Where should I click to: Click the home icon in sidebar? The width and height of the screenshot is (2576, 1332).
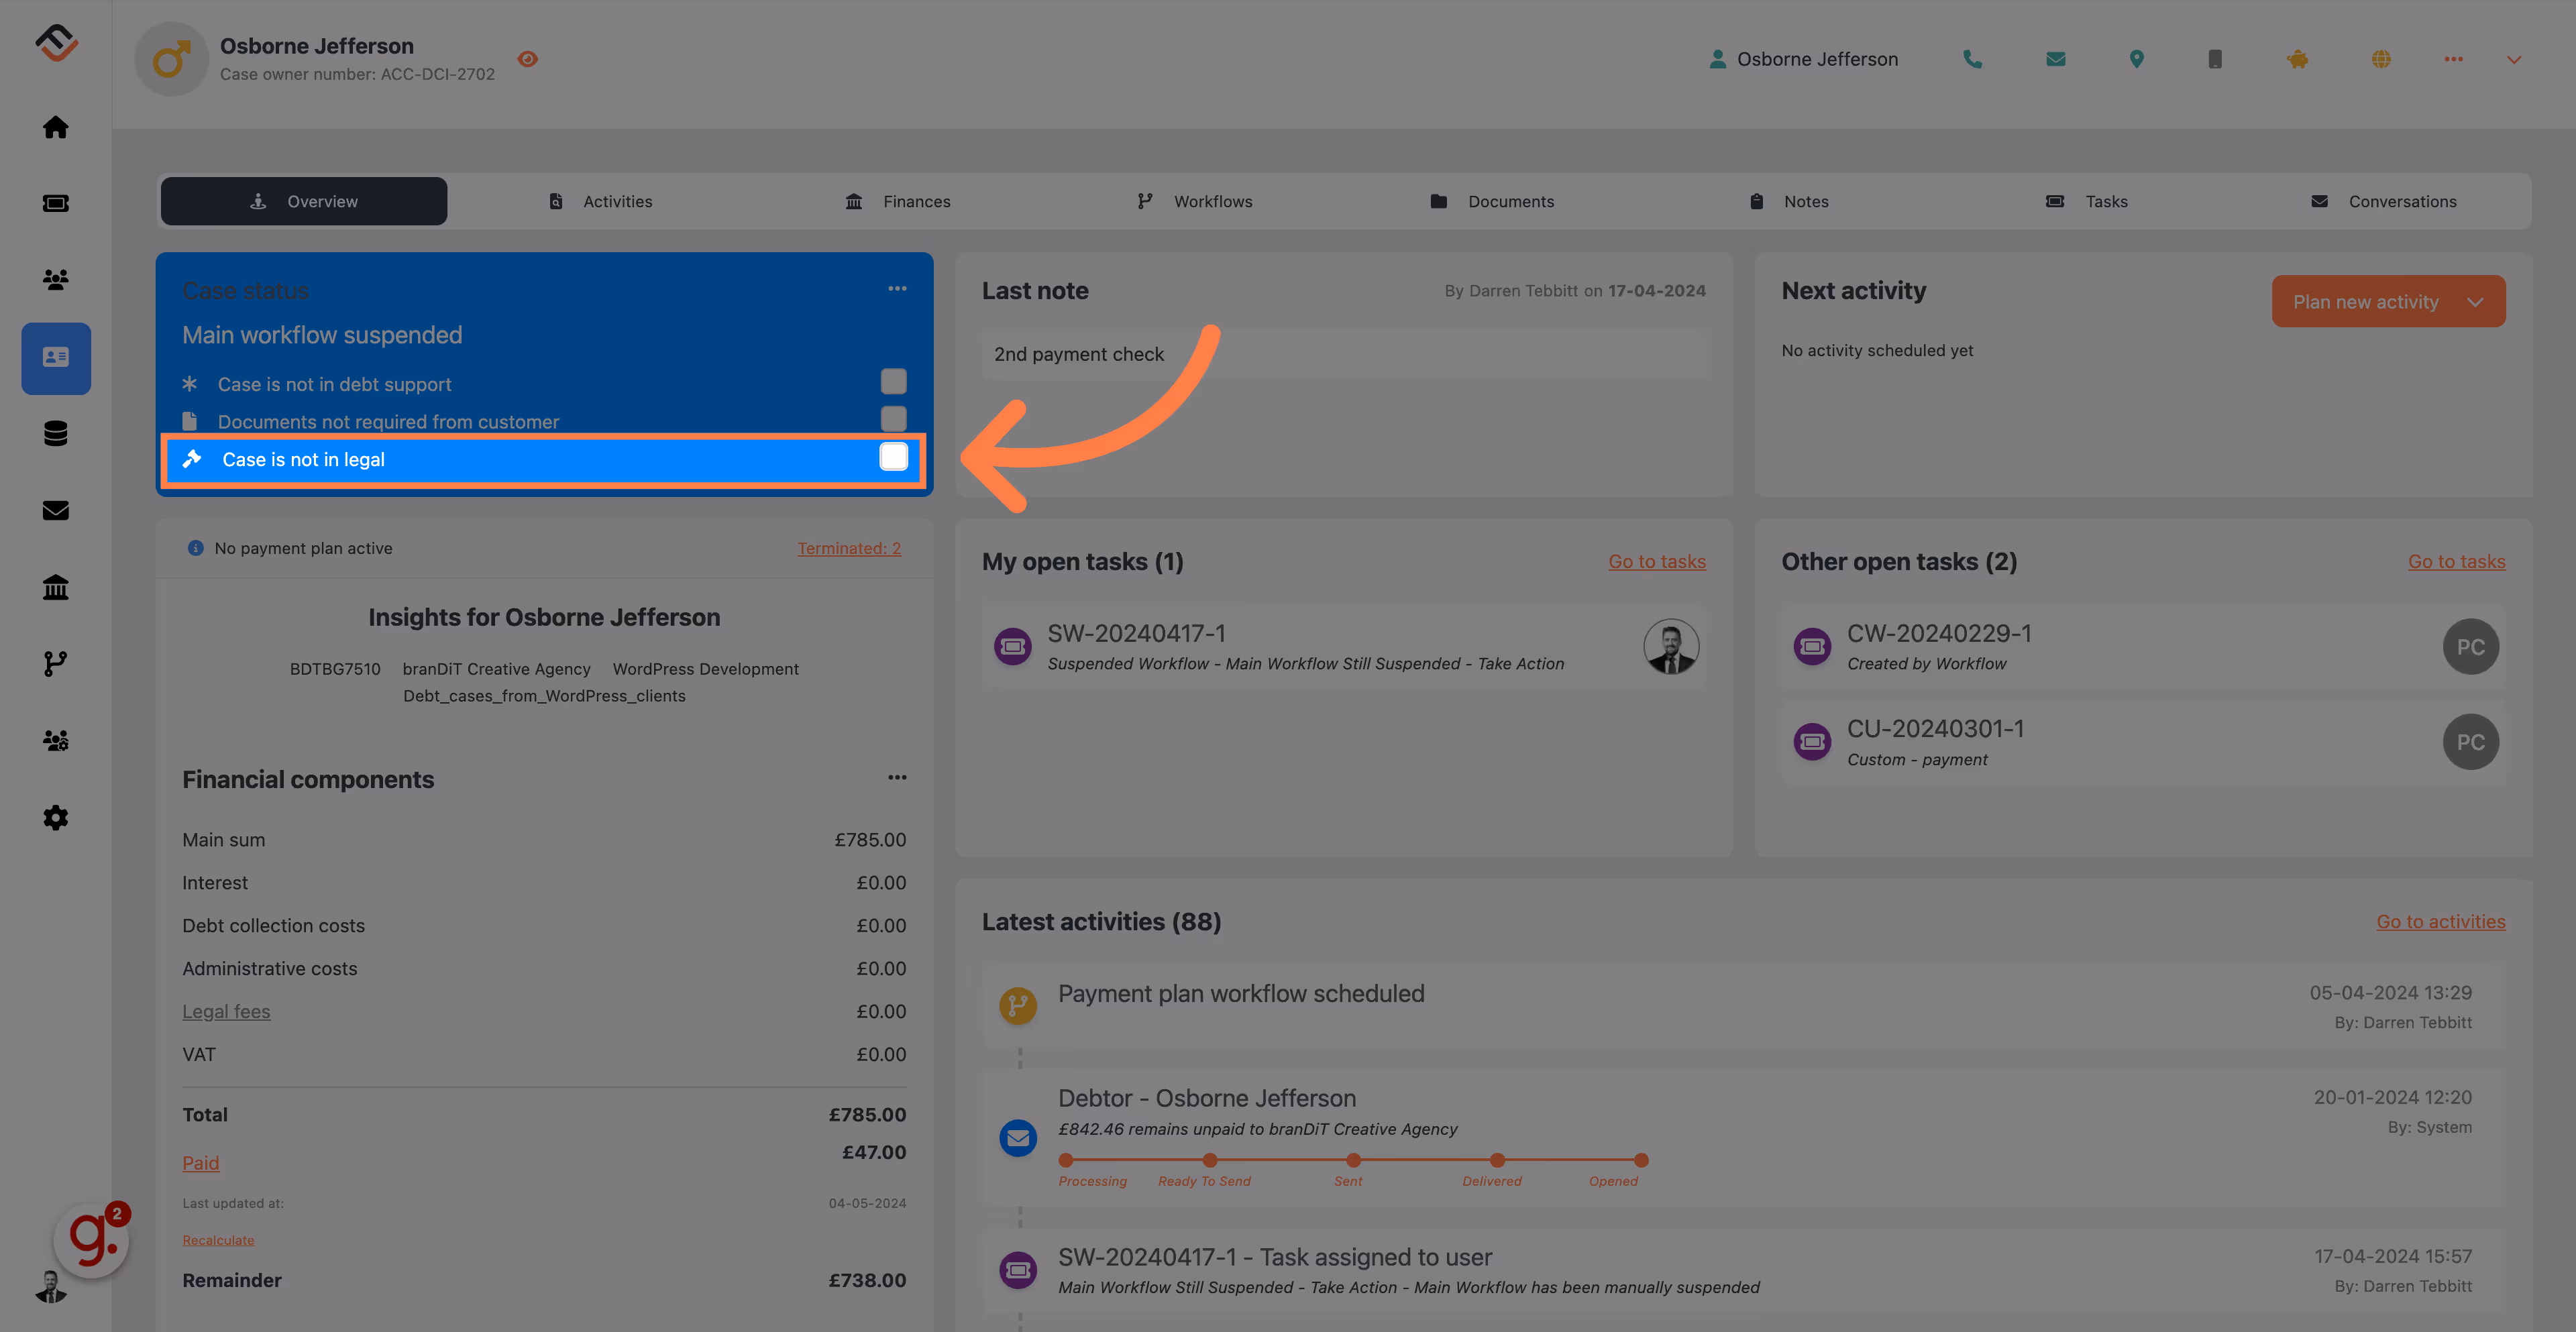tap(56, 127)
